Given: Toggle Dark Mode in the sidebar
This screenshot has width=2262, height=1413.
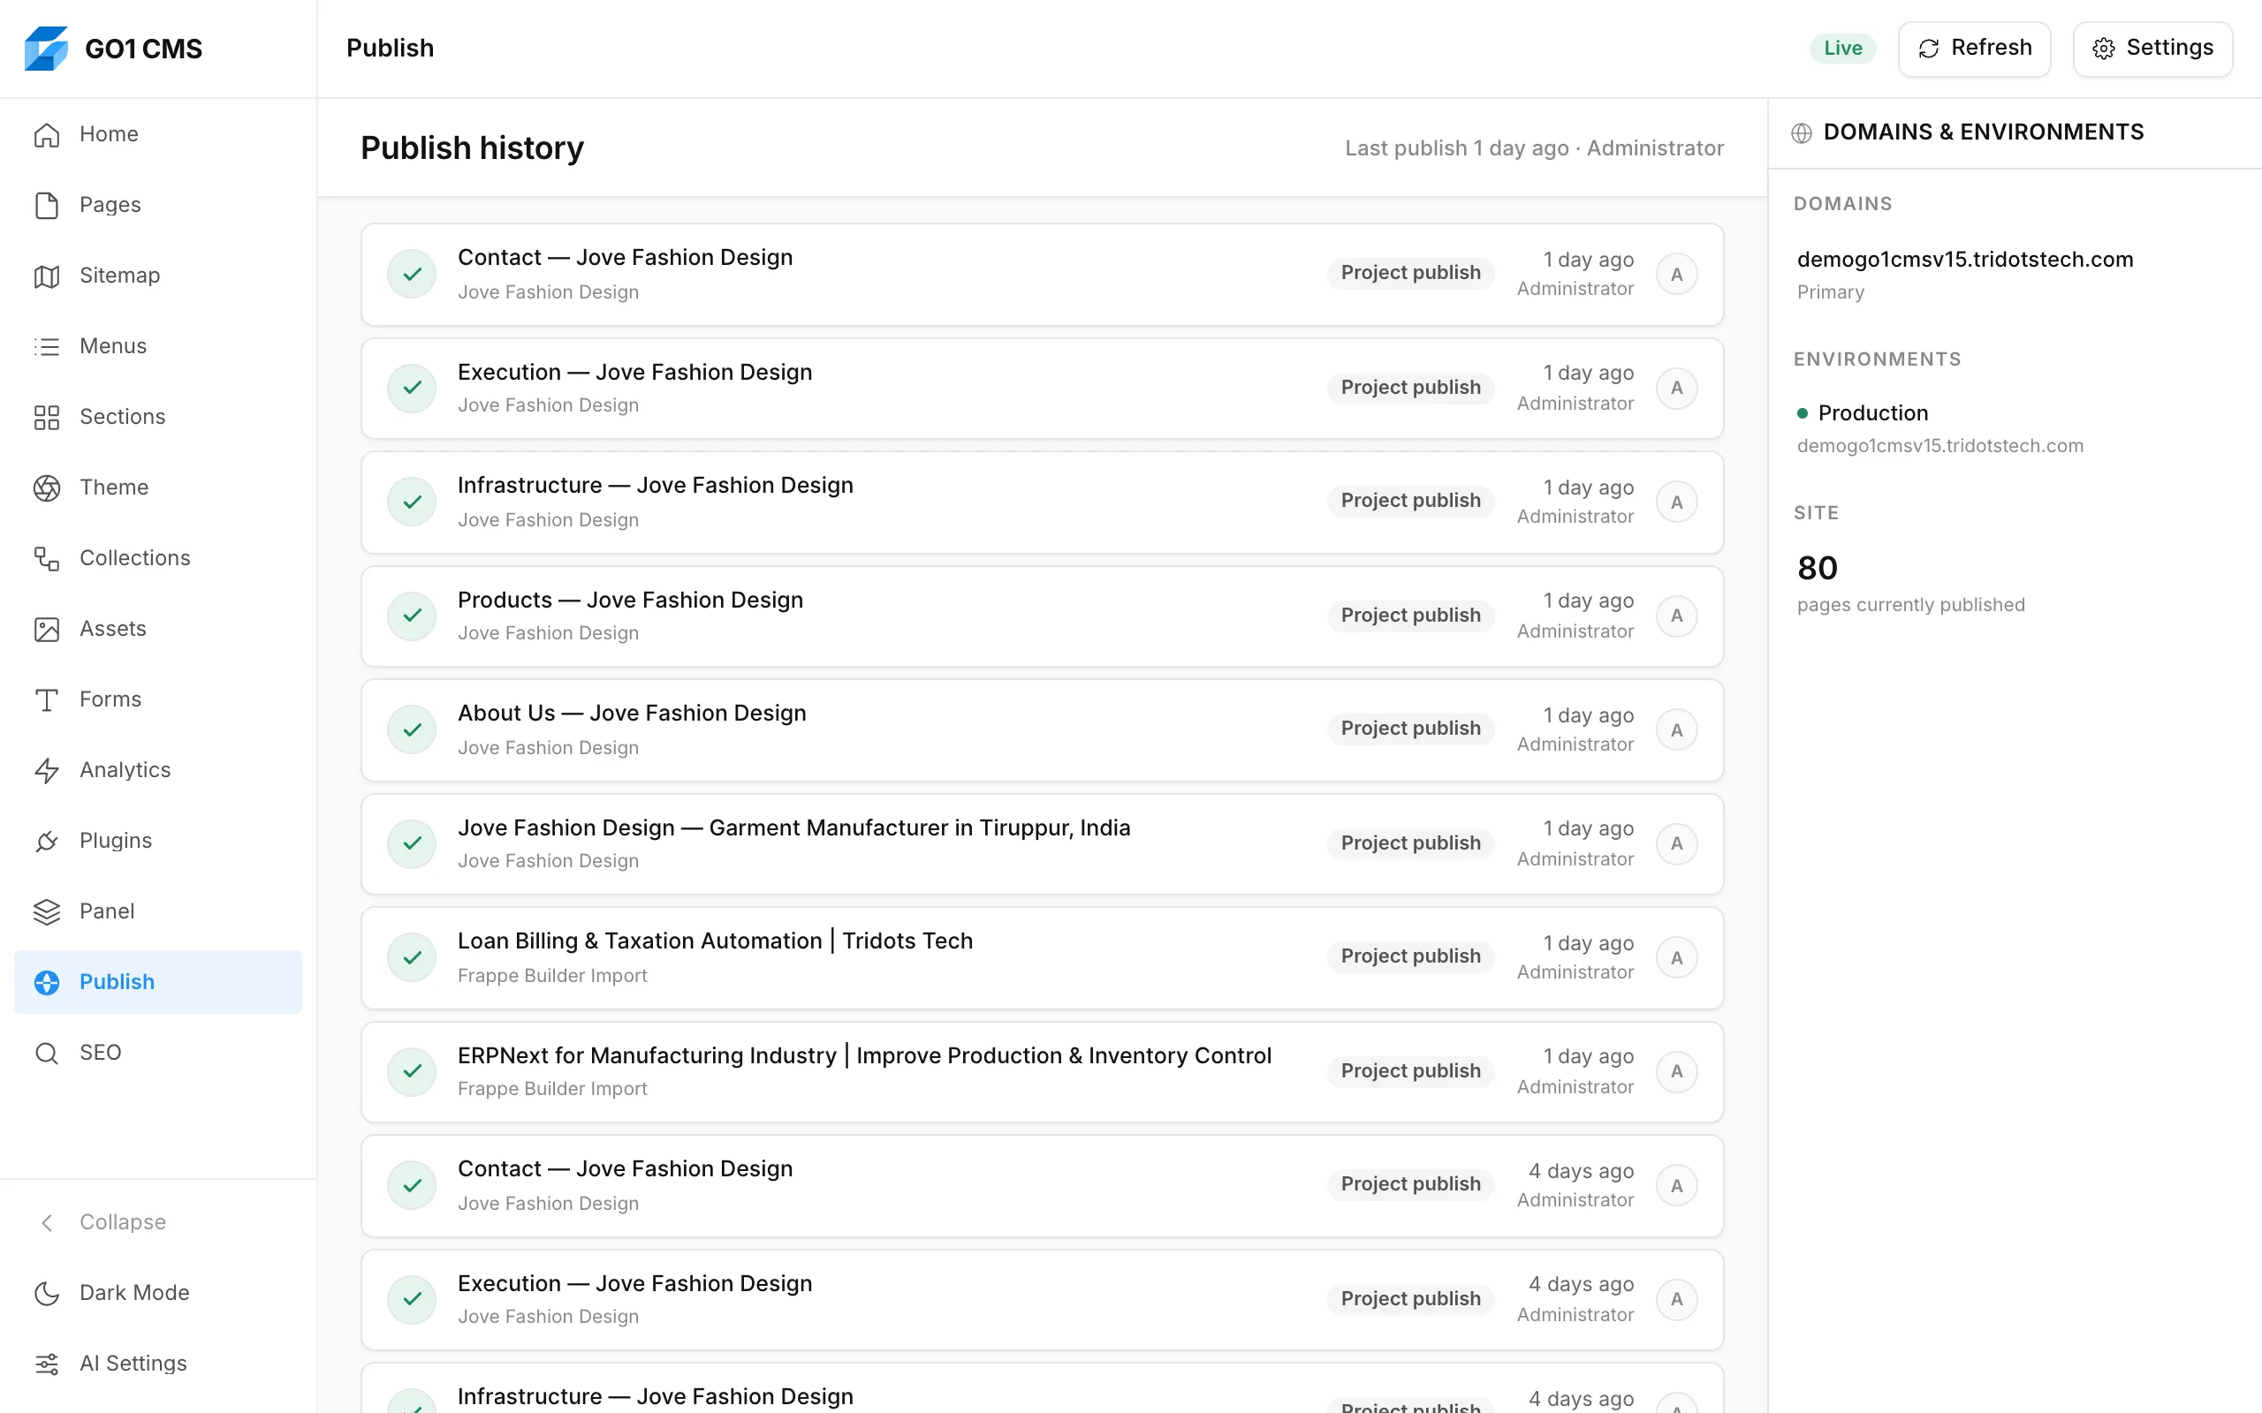Looking at the screenshot, I should [x=158, y=1292].
